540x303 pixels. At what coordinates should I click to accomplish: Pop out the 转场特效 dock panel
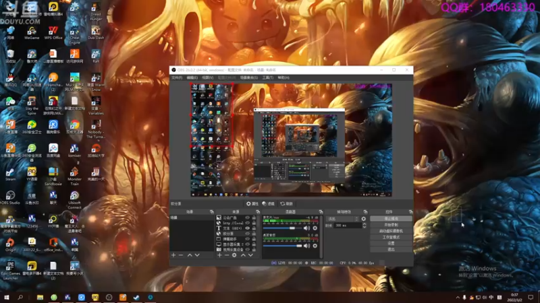click(x=365, y=212)
